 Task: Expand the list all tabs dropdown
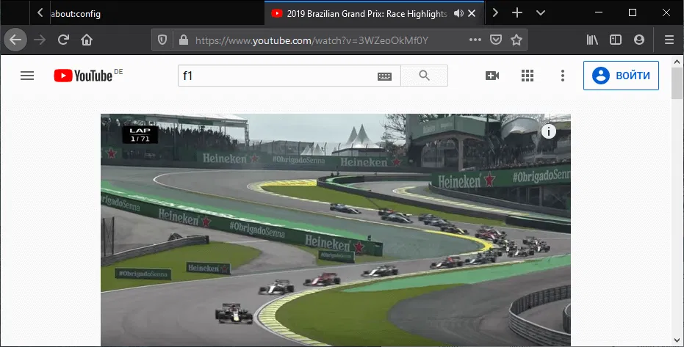(x=541, y=12)
